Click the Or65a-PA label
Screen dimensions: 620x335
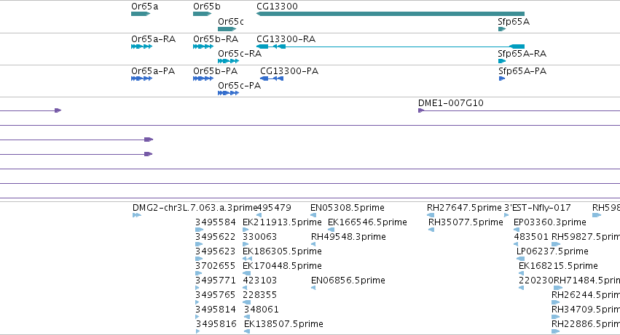(153, 71)
